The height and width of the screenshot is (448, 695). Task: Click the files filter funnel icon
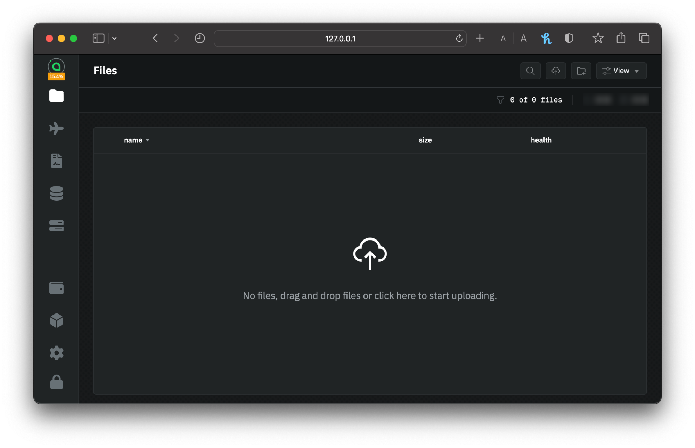coord(500,100)
